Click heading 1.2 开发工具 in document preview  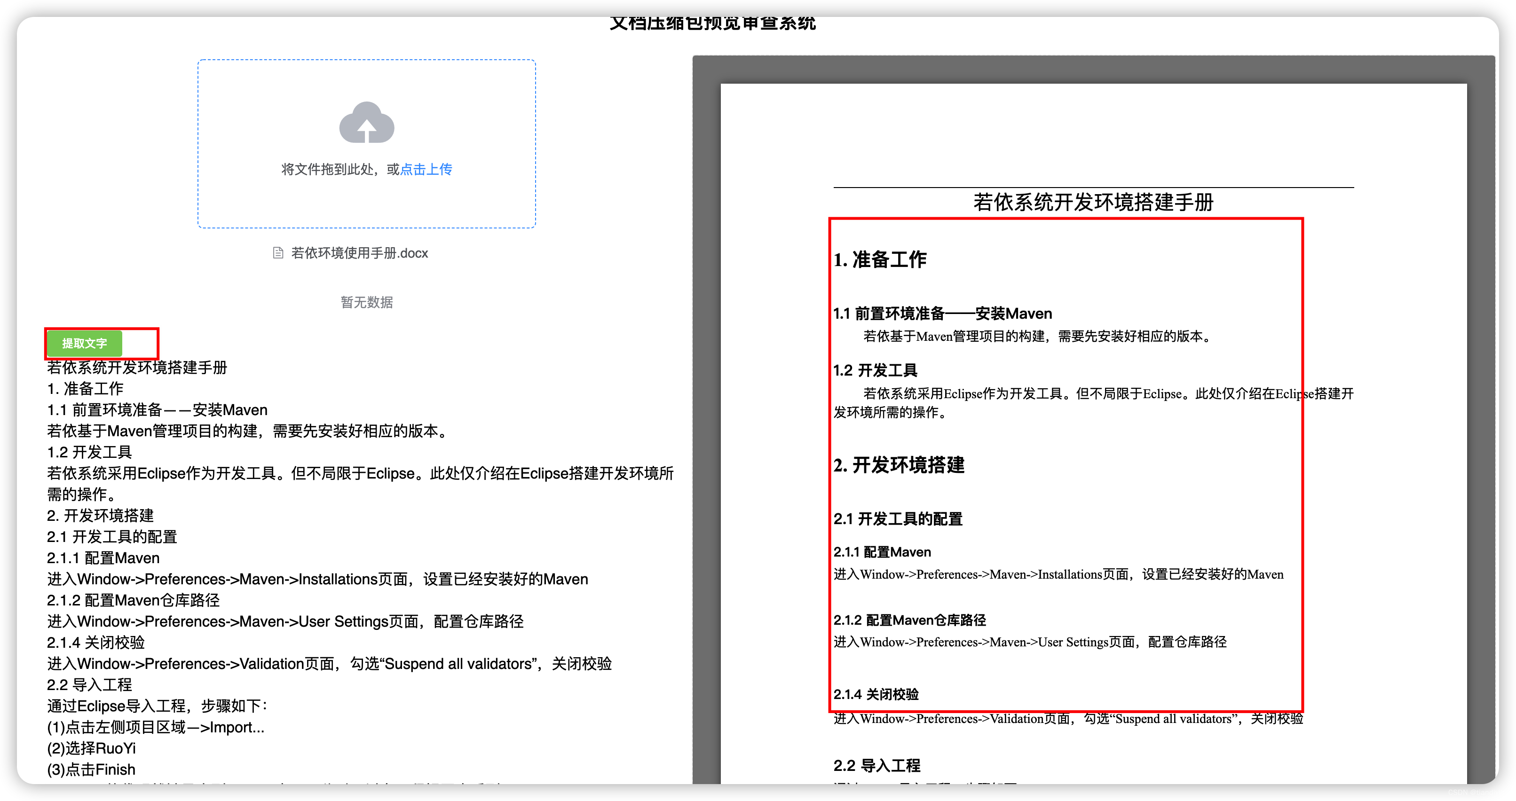coord(875,370)
